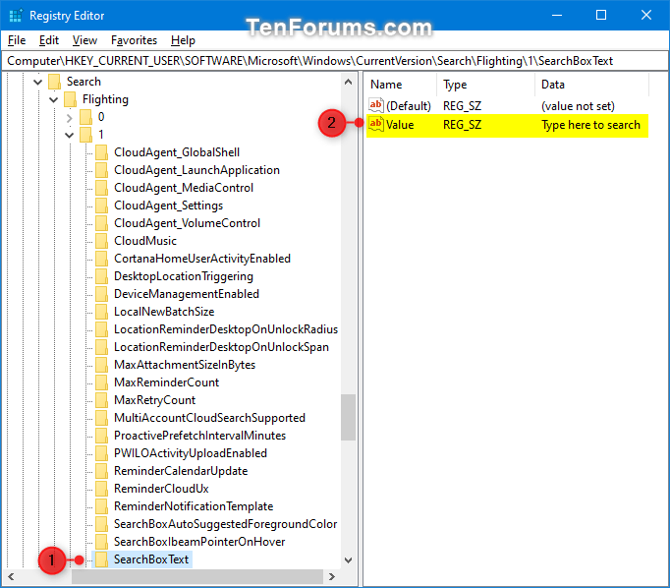Click the horizontal scroll left arrow

point(11,577)
